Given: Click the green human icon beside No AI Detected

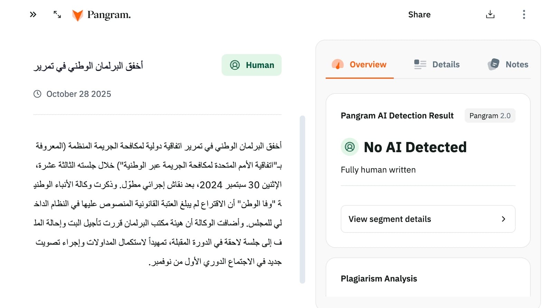Looking at the screenshot, I should [350, 147].
